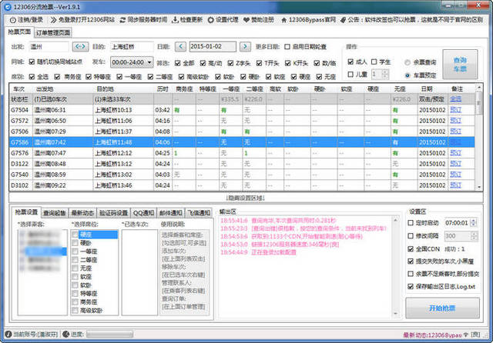Click 最新动态 status bar text
The image size is (493, 343).
coord(432,335)
